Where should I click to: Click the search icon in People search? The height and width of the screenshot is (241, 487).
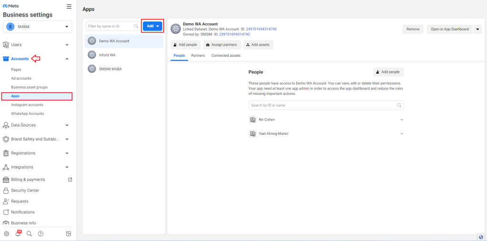(399, 105)
